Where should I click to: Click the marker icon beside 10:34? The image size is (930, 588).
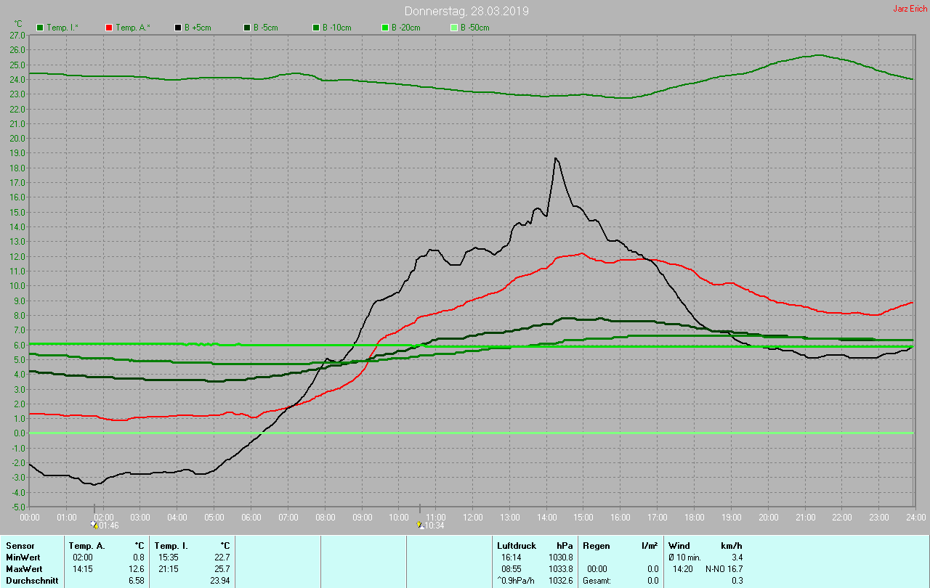[x=420, y=524]
